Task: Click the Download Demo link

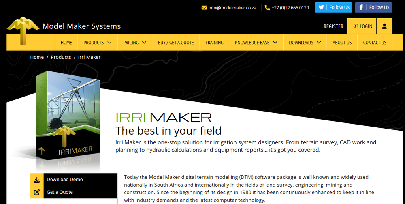Action: point(65,180)
